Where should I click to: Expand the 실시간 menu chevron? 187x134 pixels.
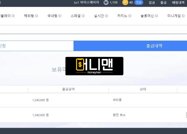[x=107, y=16]
